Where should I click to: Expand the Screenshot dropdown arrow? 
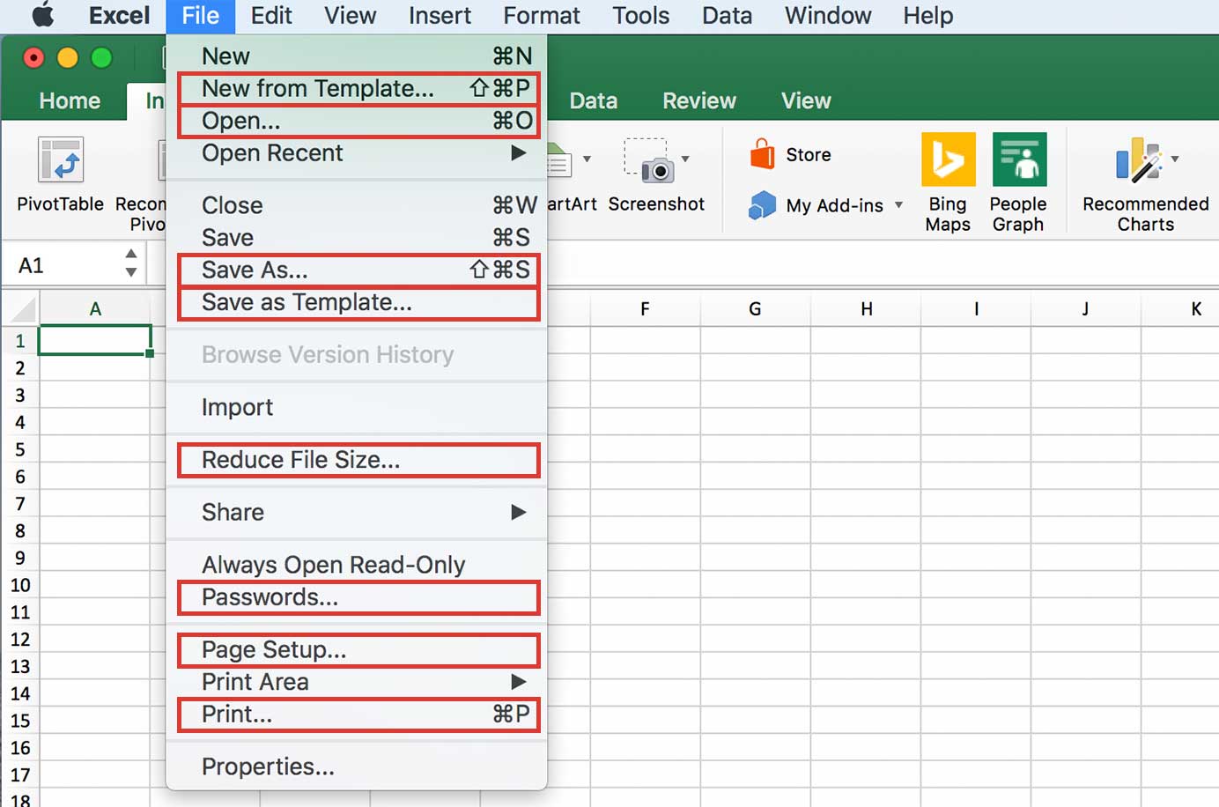tap(685, 159)
